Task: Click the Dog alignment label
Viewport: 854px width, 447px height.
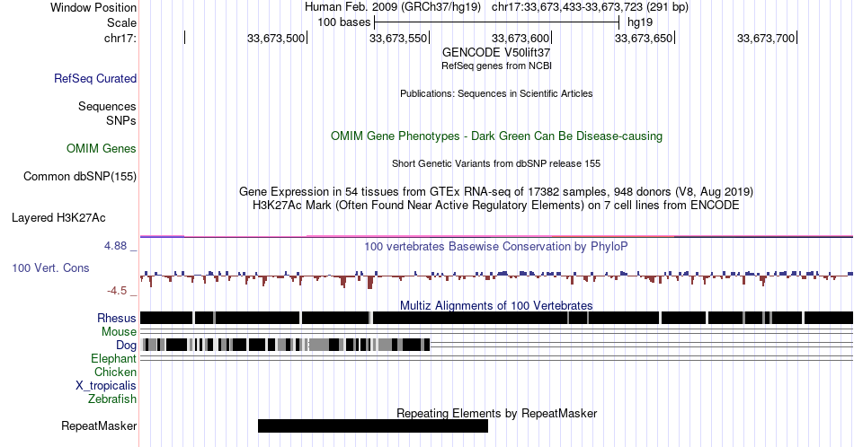Action: [x=126, y=346]
